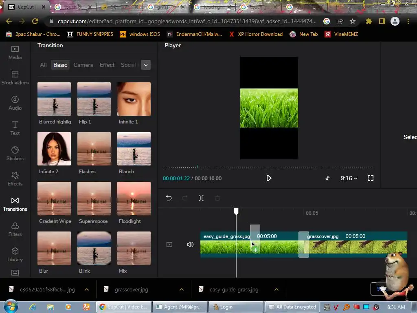Open the Login taskbar window
This screenshot has width=417, height=313.
(x=236, y=307)
